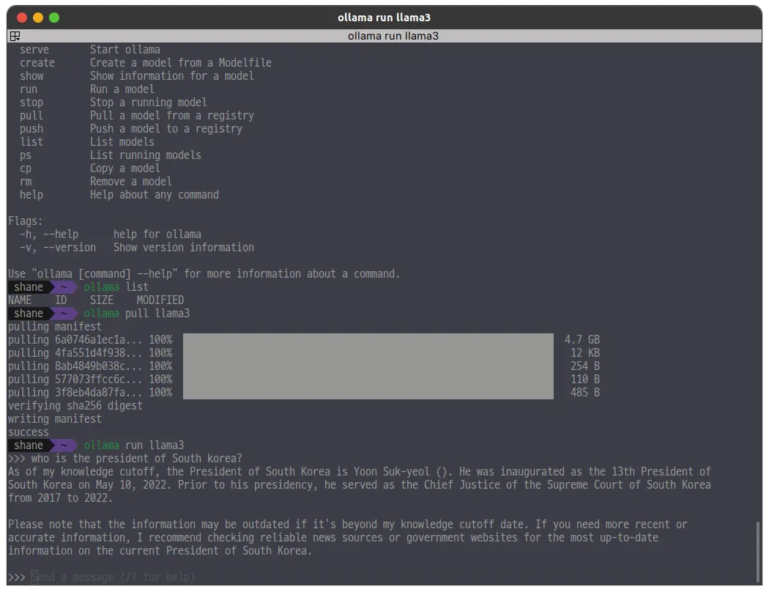
Task: Click the window title 'ollama run llama3'
Action: tap(384, 18)
